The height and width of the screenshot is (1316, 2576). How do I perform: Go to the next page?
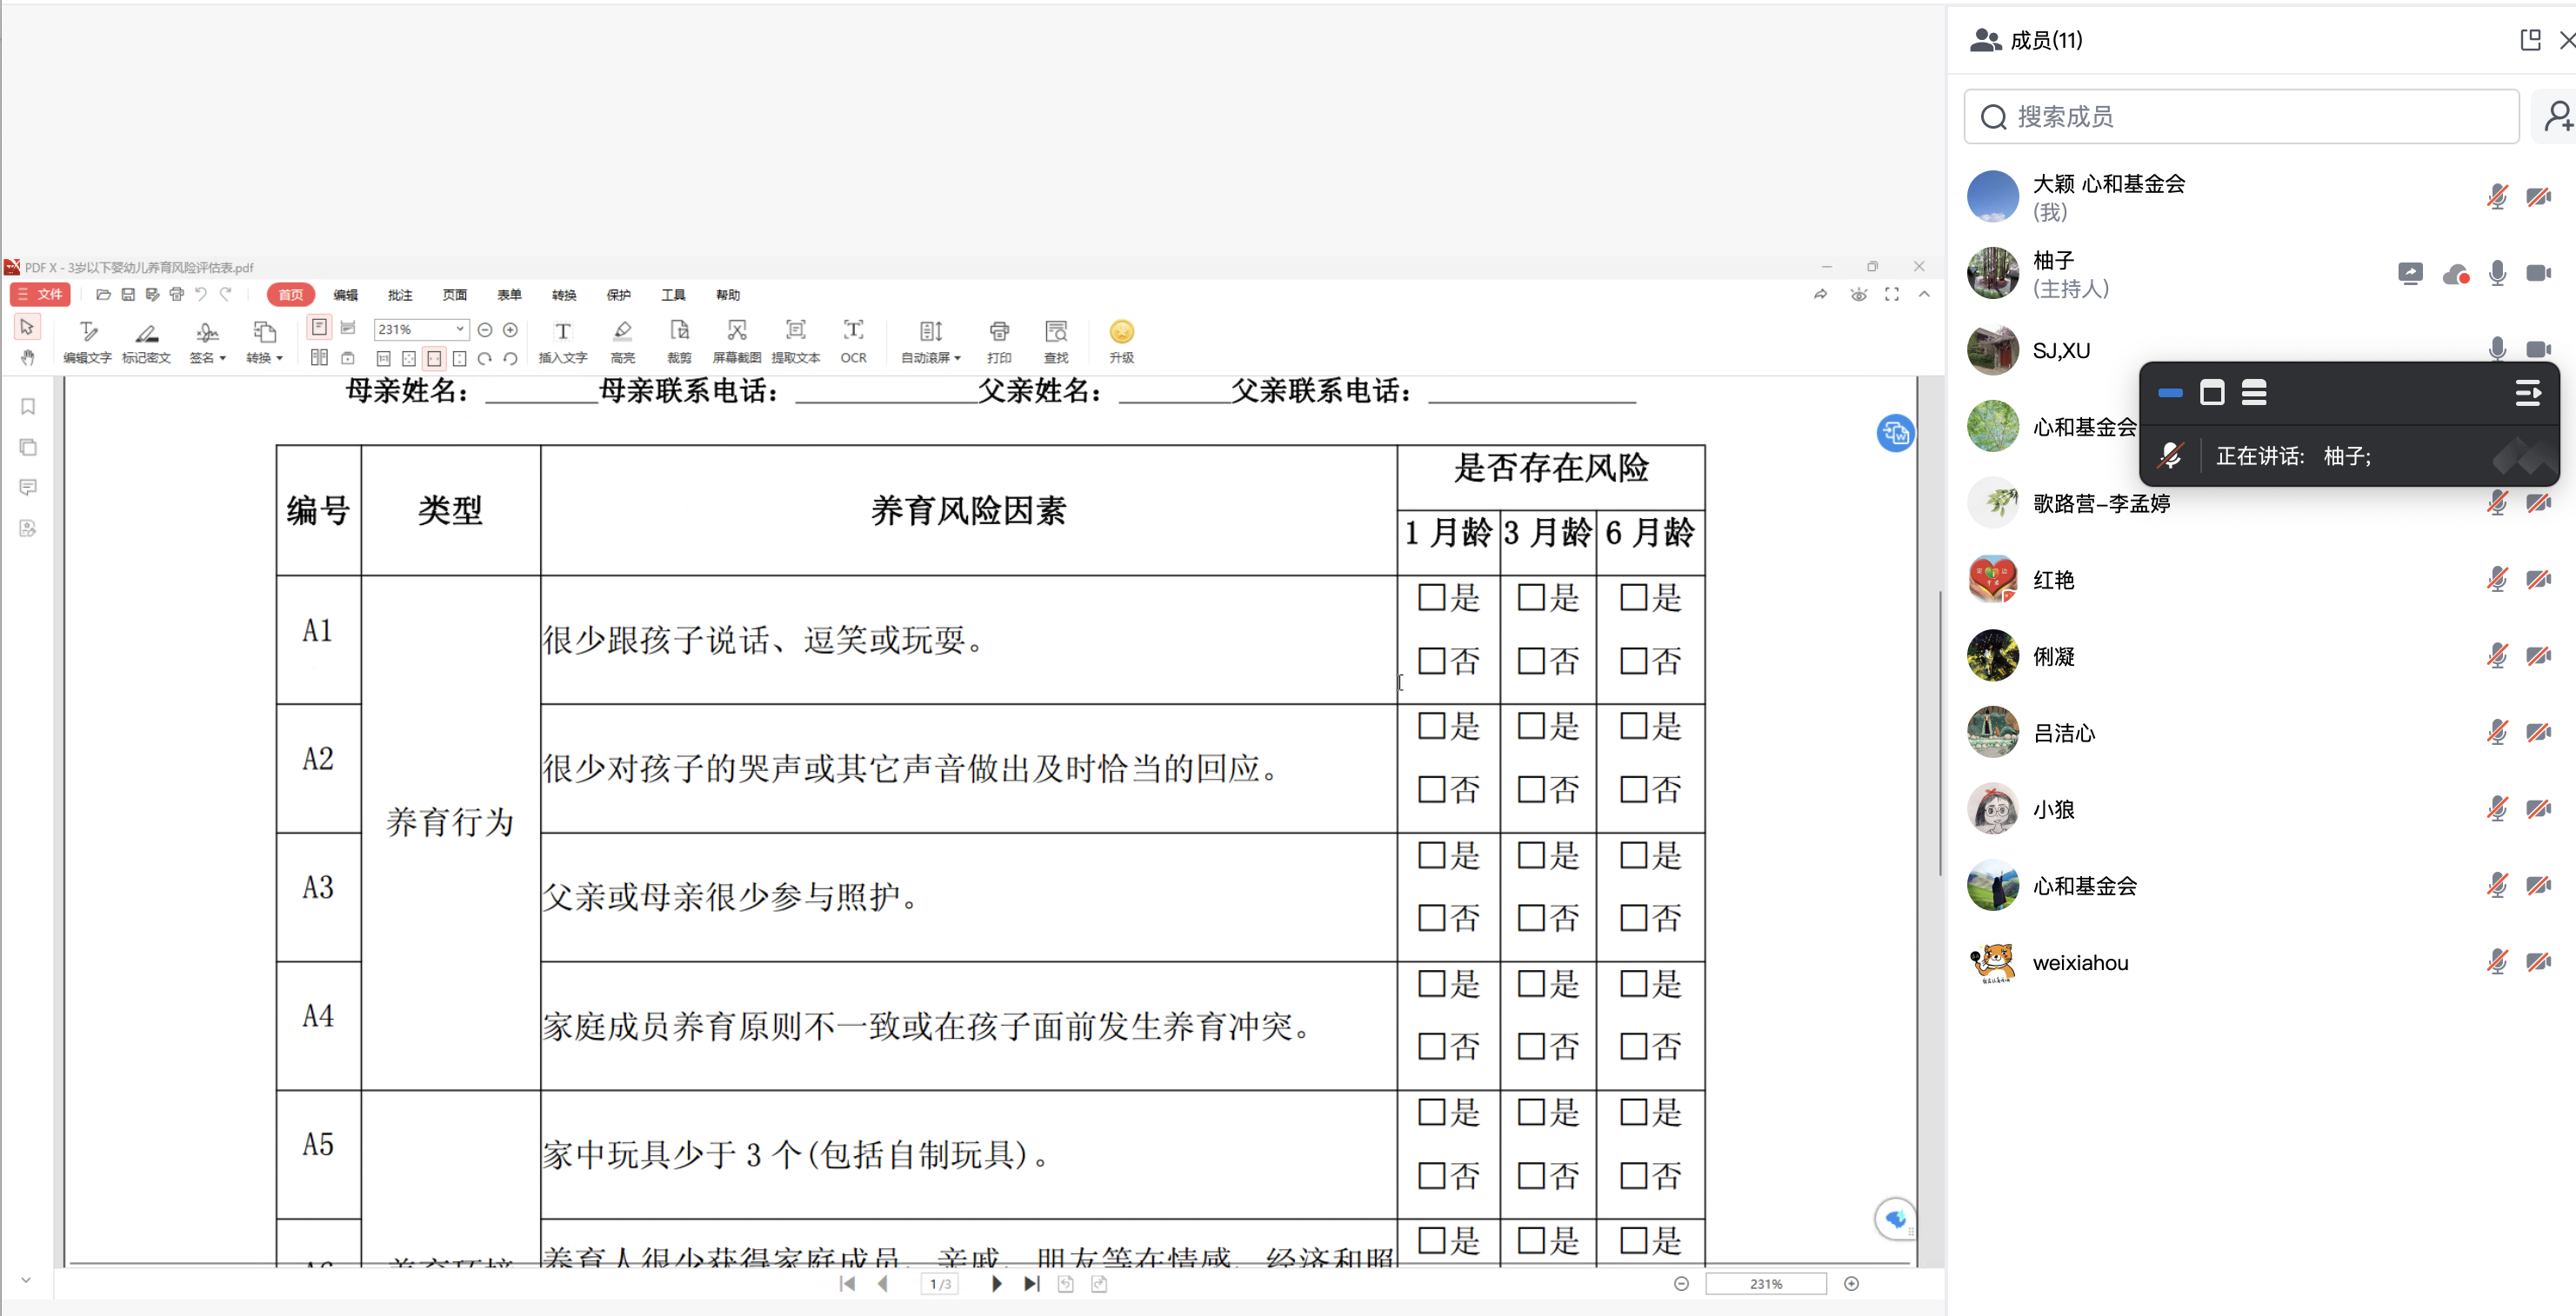point(996,1283)
